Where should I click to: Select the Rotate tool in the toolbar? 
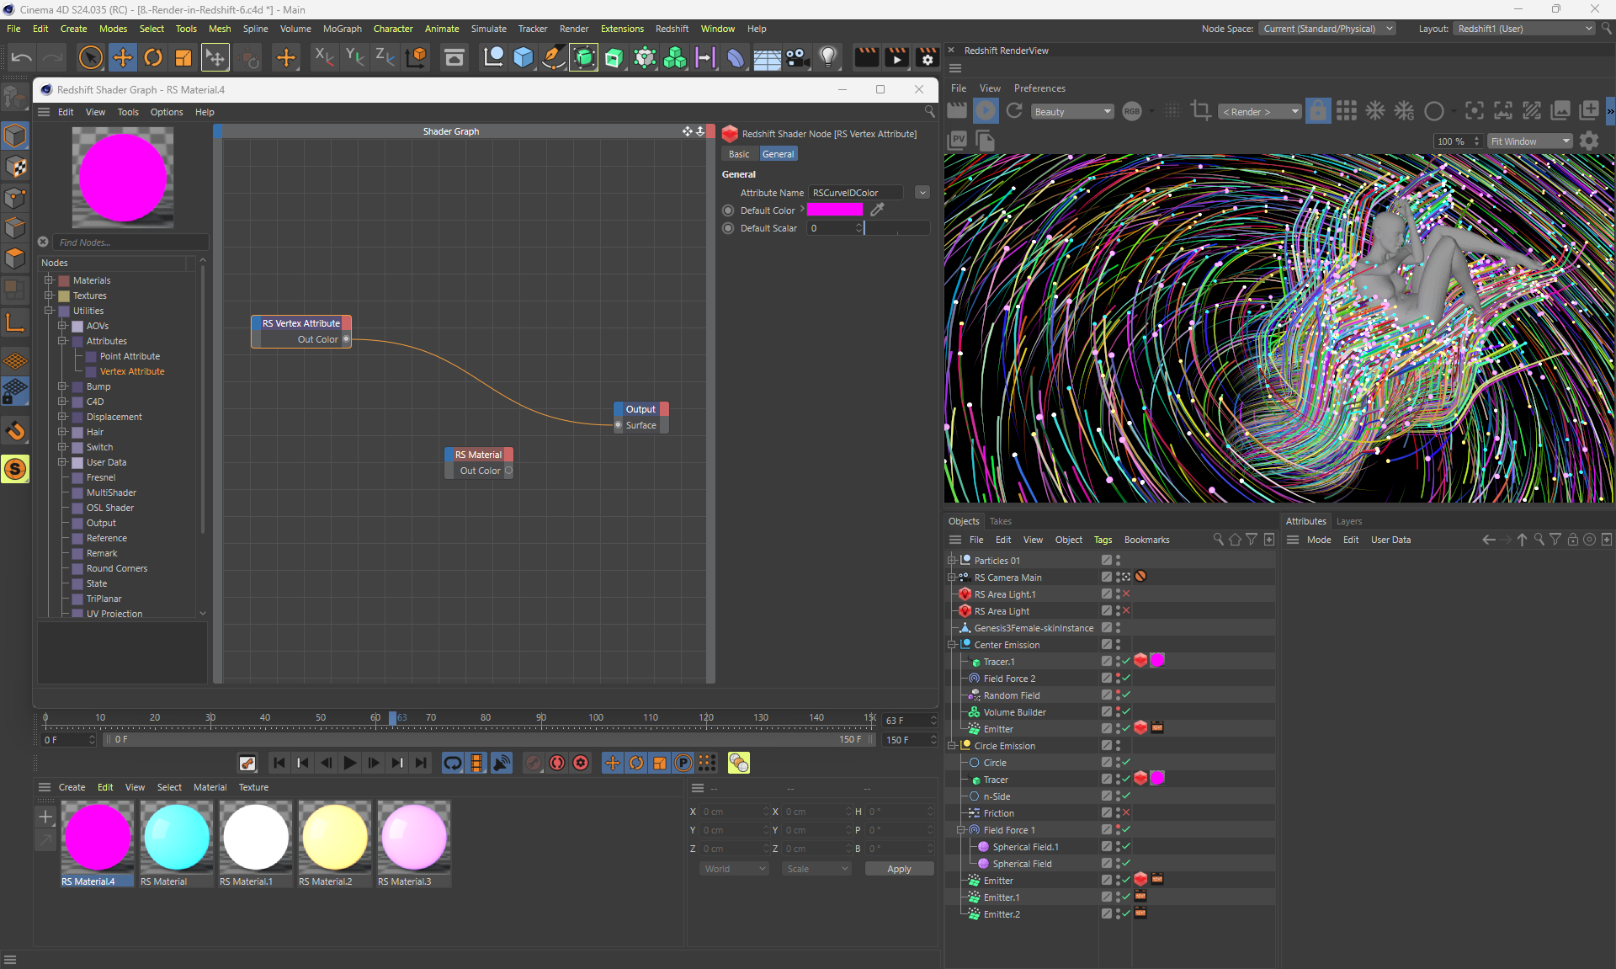pos(153,58)
